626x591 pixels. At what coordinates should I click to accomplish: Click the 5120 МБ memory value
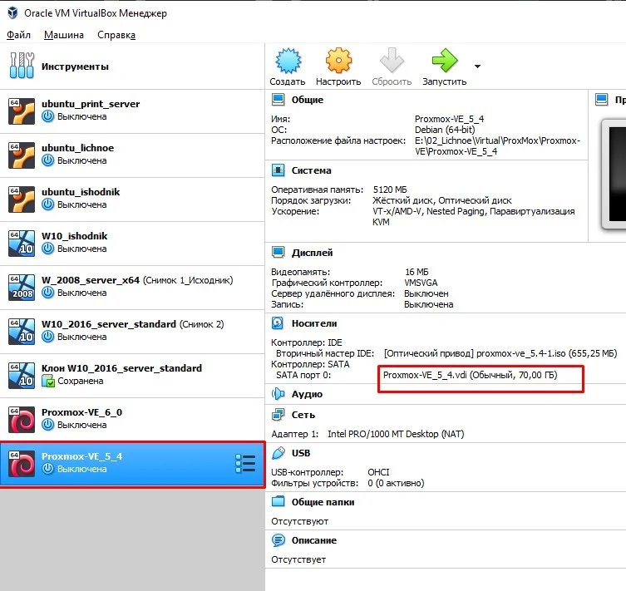tap(390, 190)
